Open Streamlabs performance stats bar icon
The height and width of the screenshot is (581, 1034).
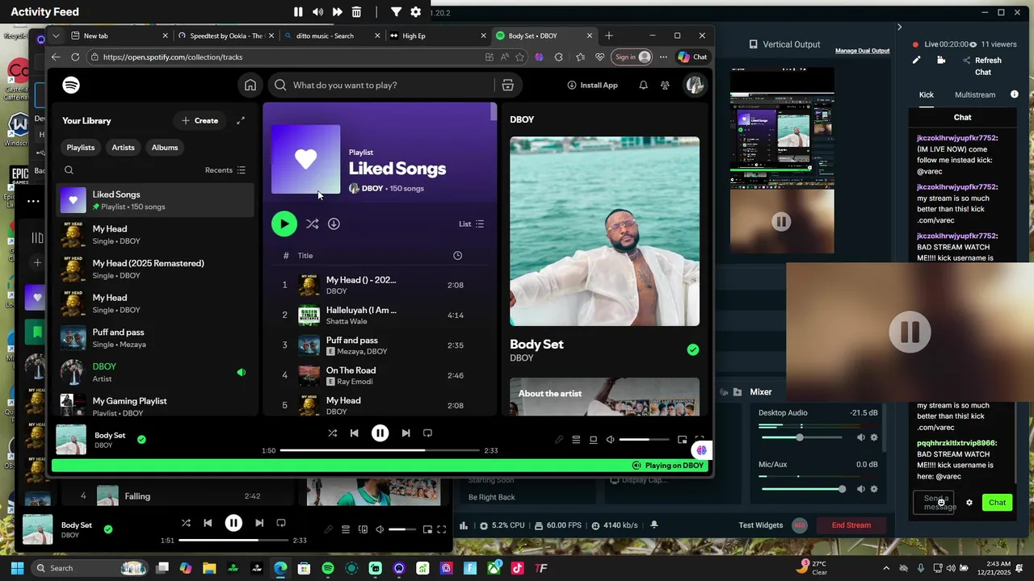[464, 525]
